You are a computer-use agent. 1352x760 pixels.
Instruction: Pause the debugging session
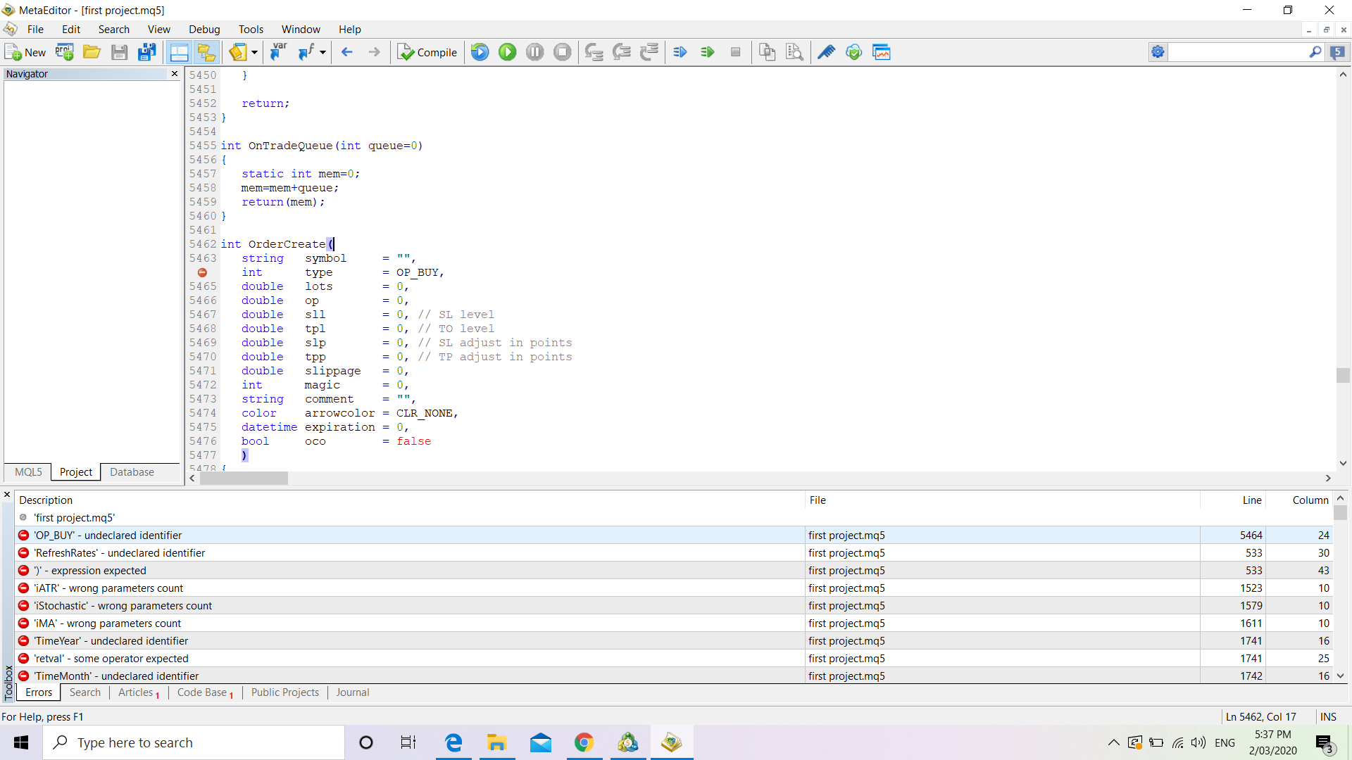coord(535,52)
